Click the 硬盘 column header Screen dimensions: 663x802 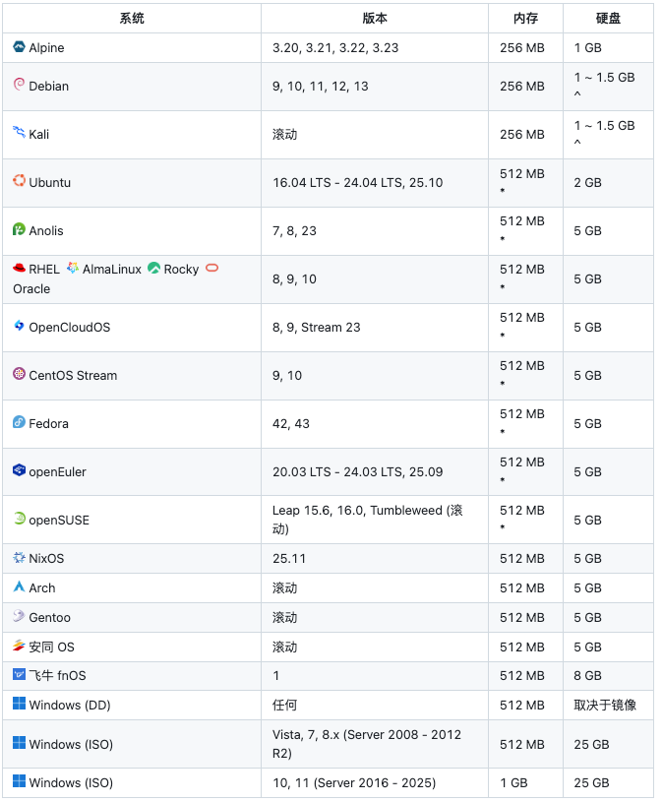tap(608, 19)
